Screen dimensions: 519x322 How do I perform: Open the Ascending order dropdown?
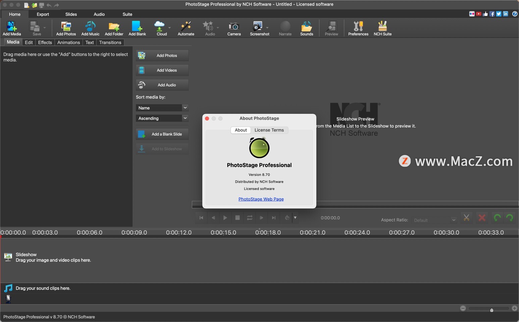click(x=162, y=118)
